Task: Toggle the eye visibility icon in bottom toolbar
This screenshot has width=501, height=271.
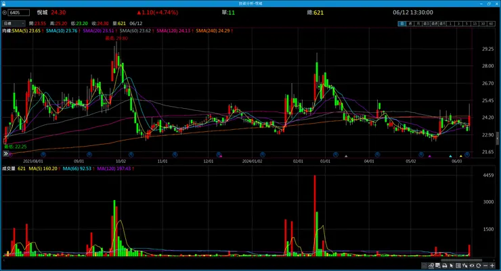Action: tap(472, 266)
